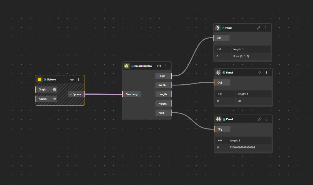Image resolution: width=313 pixels, height=185 pixels.
Task: Open options menu on Width panel
Action: point(267,73)
